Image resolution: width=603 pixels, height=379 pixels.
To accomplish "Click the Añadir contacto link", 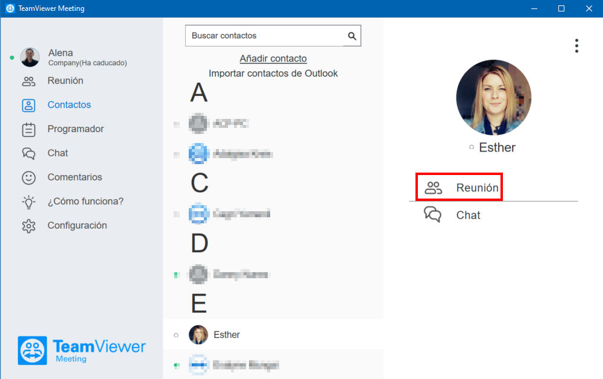I will pyautogui.click(x=273, y=59).
